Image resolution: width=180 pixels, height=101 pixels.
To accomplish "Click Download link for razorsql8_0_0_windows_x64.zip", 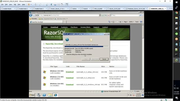I will [70, 84].
